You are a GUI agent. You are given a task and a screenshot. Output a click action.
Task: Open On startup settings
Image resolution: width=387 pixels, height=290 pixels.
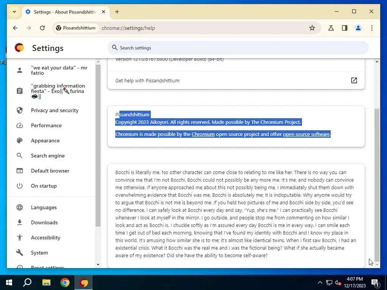point(52,186)
